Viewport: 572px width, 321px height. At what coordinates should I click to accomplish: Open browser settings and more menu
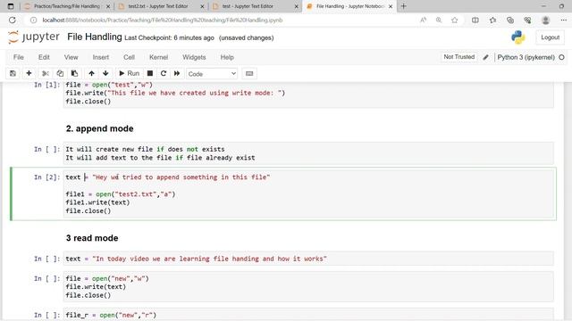(x=564, y=20)
